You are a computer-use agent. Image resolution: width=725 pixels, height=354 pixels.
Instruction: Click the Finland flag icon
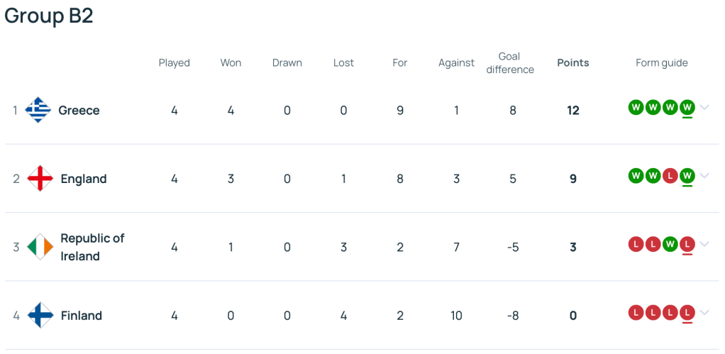[40, 315]
